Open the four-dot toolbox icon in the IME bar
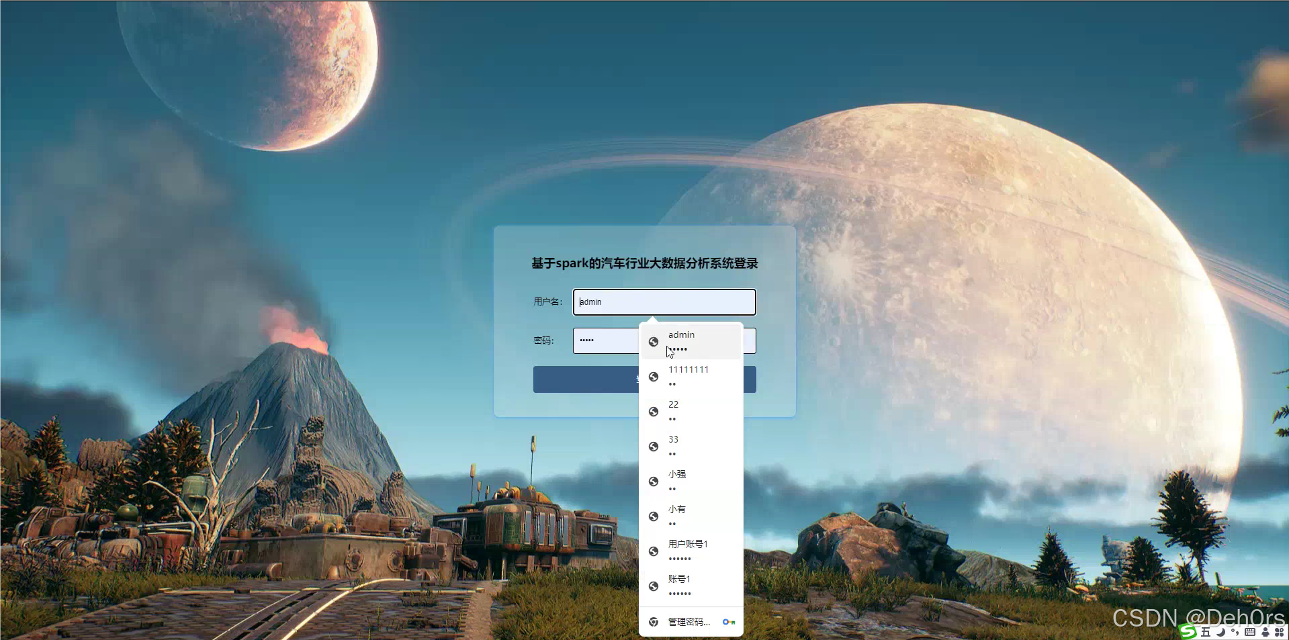This screenshot has height=640, width=1289. [1279, 632]
